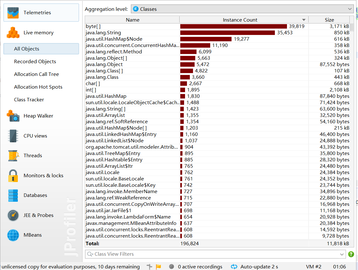Click the 3,171 kB size cell

[x=339, y=26]
